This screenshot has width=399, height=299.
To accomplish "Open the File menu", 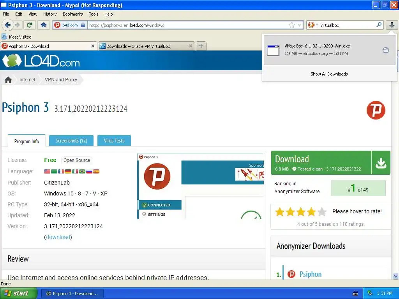I will [x=6, y=14].
